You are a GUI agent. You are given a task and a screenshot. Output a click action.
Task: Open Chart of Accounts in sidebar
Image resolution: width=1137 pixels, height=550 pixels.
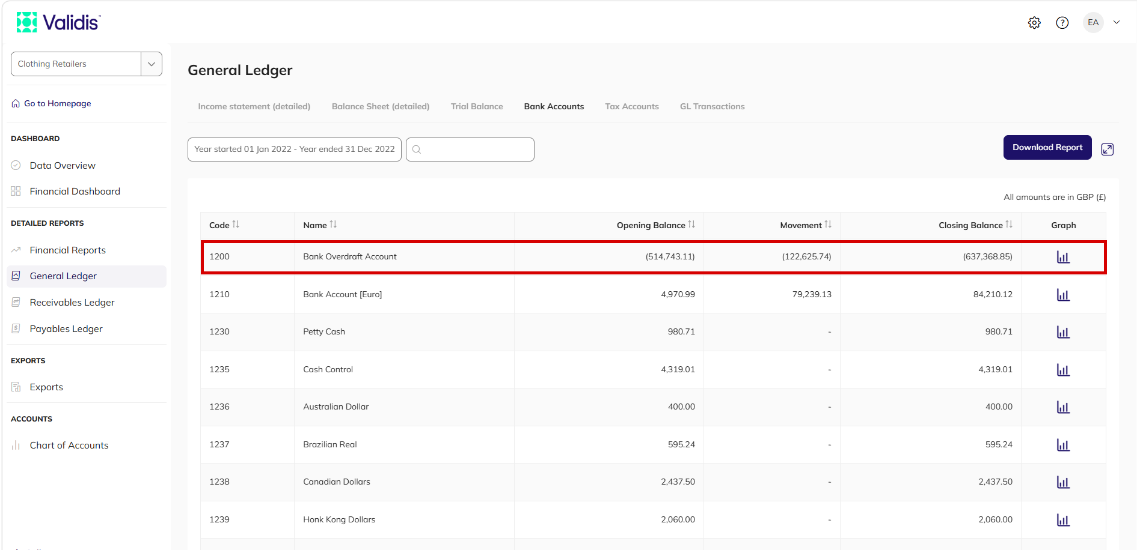pyautogui.click(x=69, y=445)
